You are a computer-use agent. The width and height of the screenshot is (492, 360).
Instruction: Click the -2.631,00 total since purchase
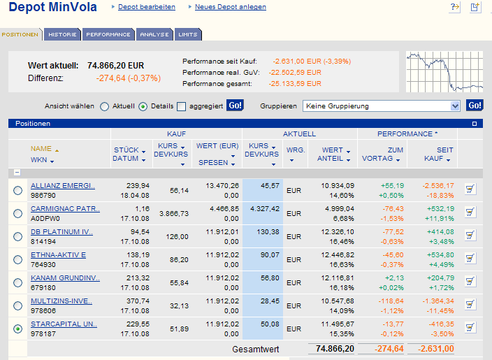click(435, 349)
